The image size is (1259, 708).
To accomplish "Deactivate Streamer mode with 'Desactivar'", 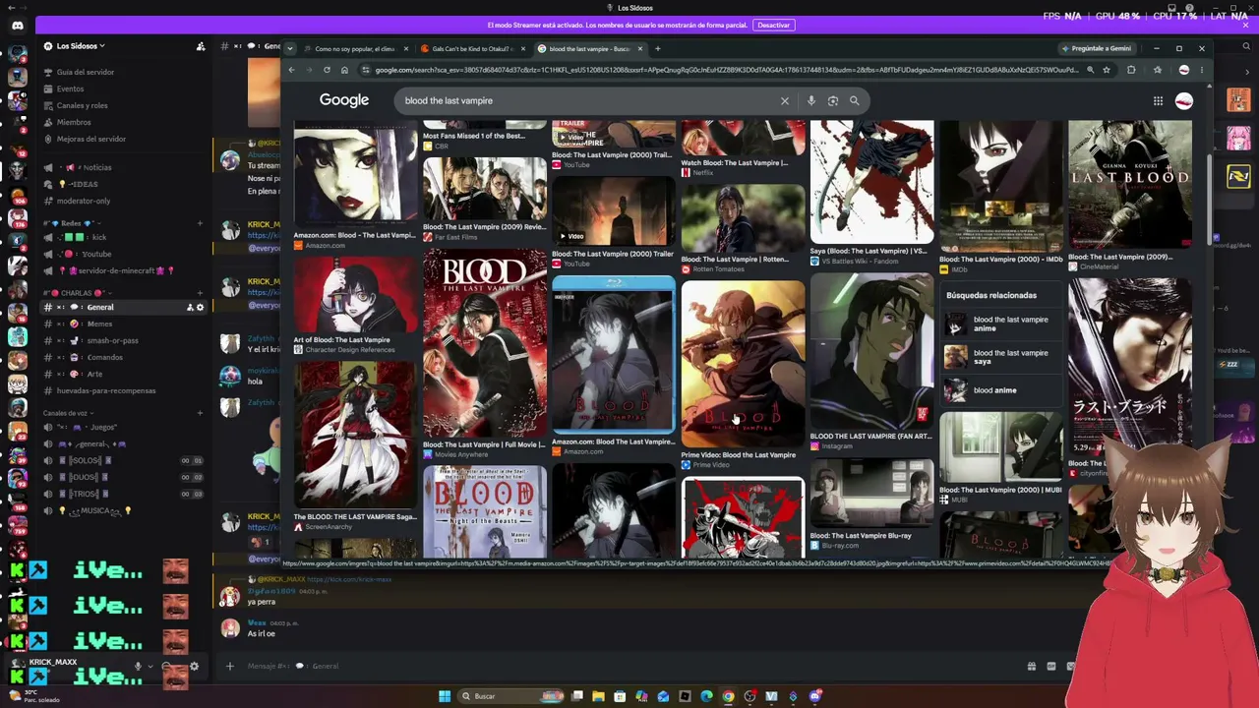I will tap(773, 25).
